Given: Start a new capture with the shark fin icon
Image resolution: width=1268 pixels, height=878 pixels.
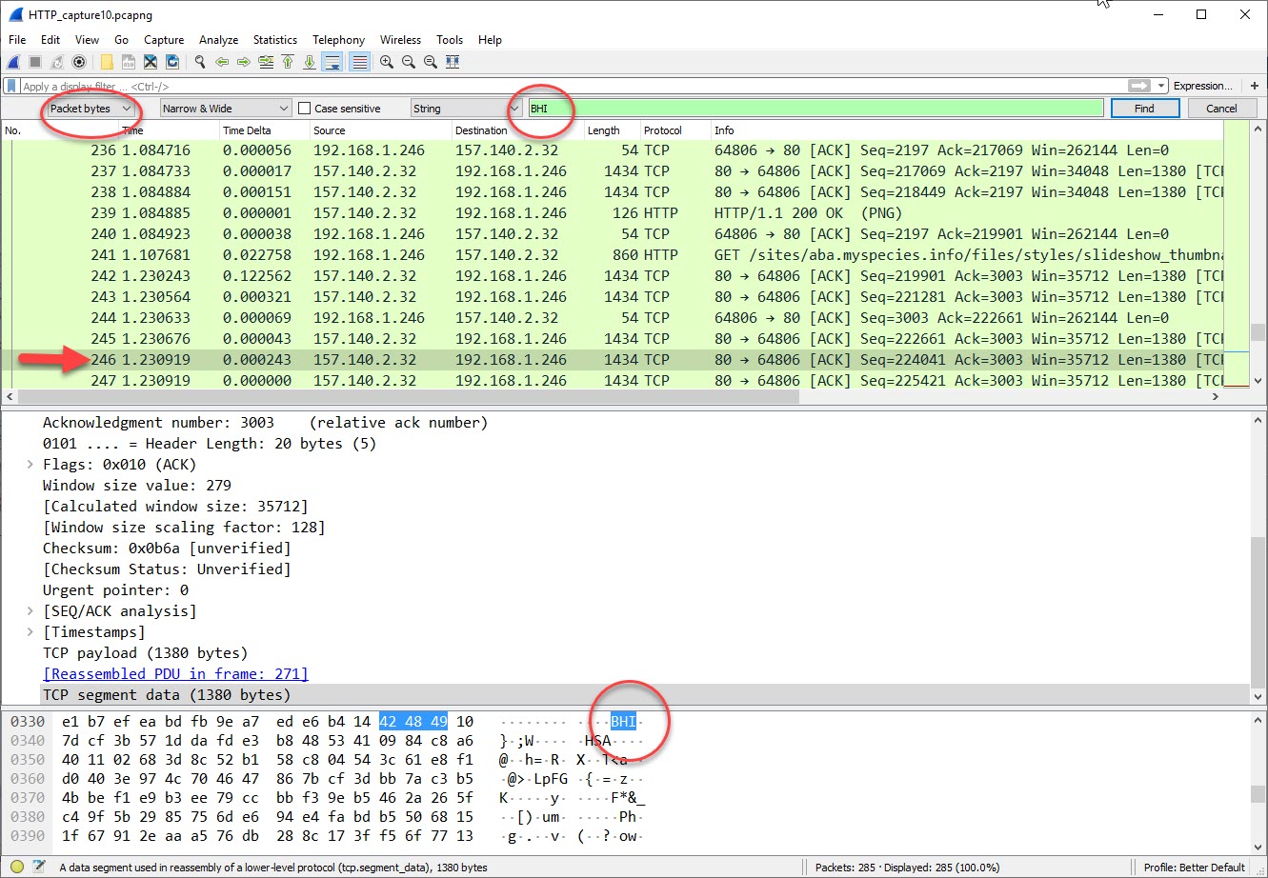Looking at the screenshot, I should pyautogui.click(x=12, y=62).
